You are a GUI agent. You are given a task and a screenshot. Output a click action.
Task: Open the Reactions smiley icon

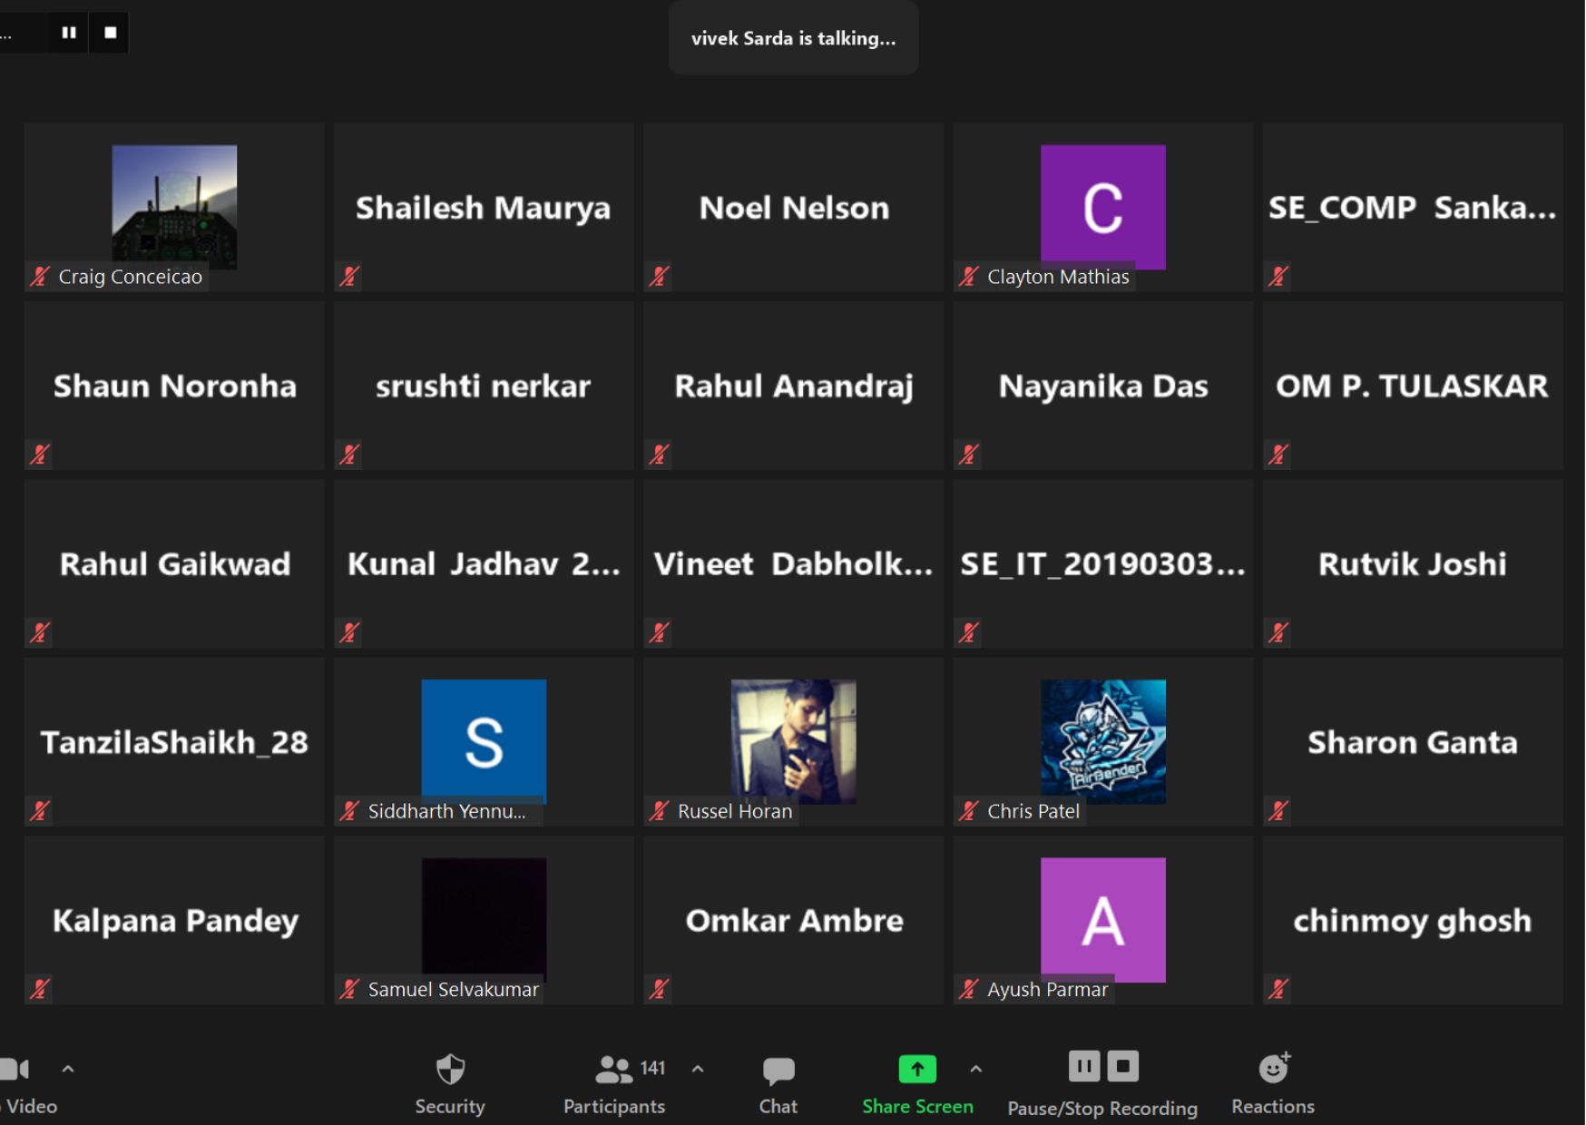(x=1274, y=1069)
